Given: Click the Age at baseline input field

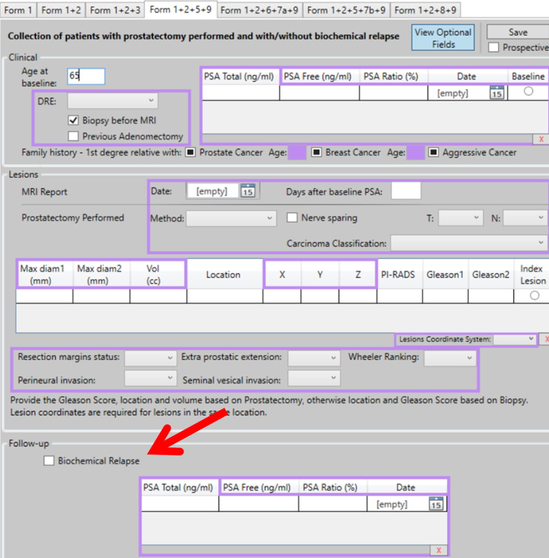Looking at the screenshot, I should coord(86,76).
